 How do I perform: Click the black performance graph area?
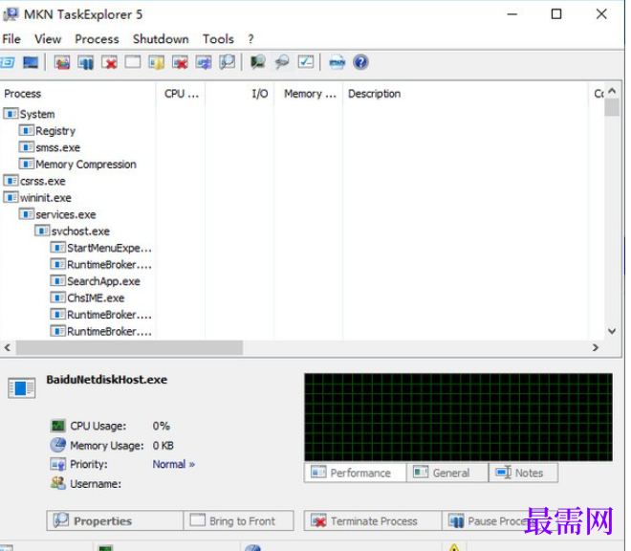[x=458, y=417]
